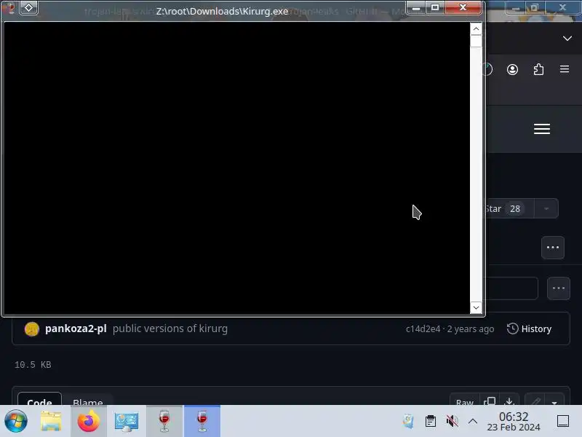This screenshot has height=437, width=582.
Task: Click inside the black Kirurg.exe console area
Action: [237, 168]
